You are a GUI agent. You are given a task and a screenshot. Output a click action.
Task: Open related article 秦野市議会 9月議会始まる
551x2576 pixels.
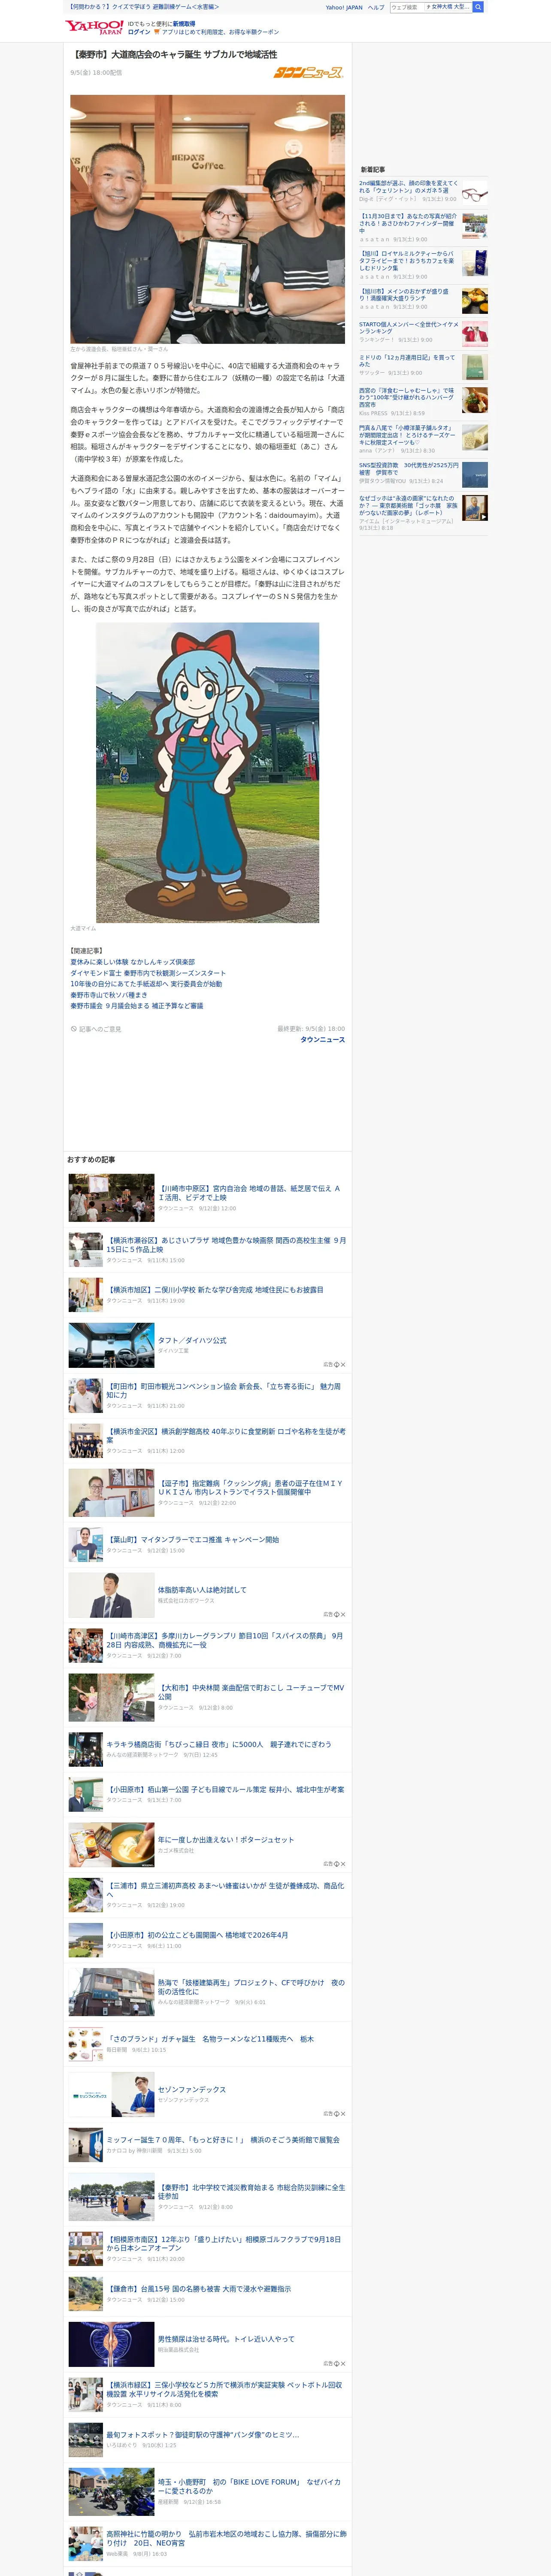136,1006
